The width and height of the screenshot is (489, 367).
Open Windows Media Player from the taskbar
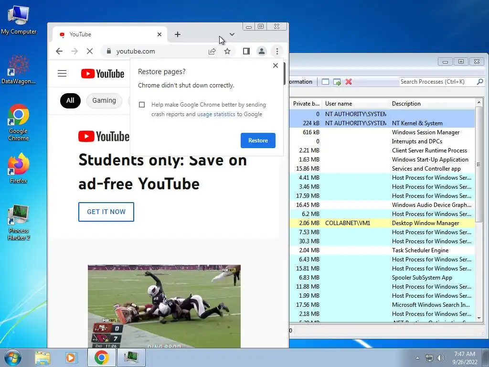tap(72, 357)
